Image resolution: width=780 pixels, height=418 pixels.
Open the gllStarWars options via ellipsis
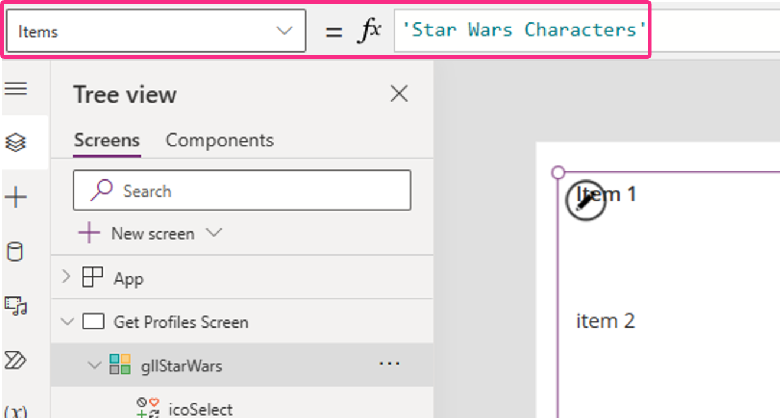[x=389, y=364]
